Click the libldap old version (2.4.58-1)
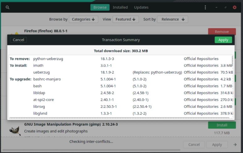Screen dimensions: 243x153 [x=140, y=93]
